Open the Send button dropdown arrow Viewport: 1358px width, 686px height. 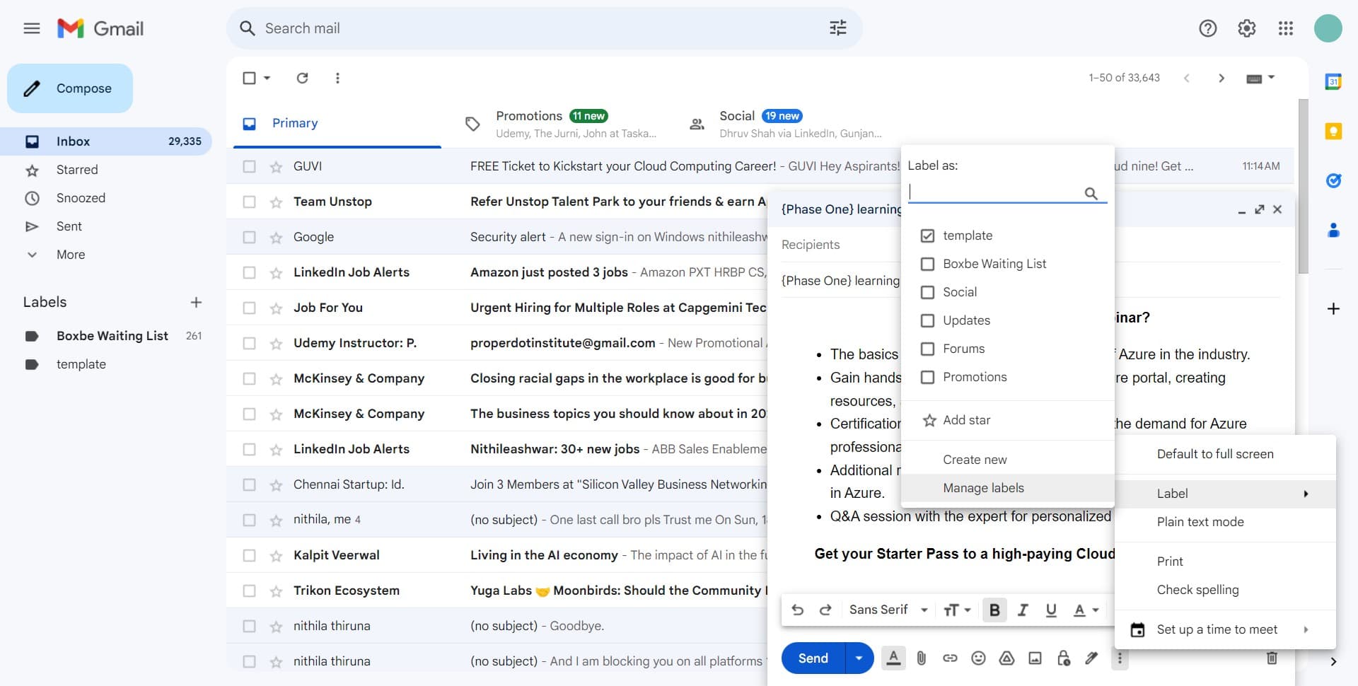click(x=859, y=658)
